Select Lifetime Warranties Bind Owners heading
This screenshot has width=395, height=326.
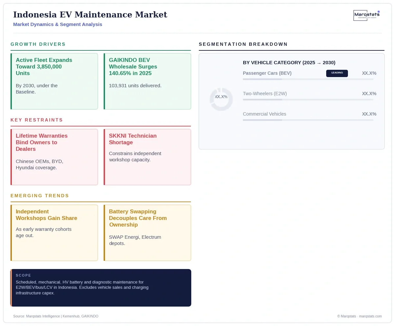tap(41, 142)
